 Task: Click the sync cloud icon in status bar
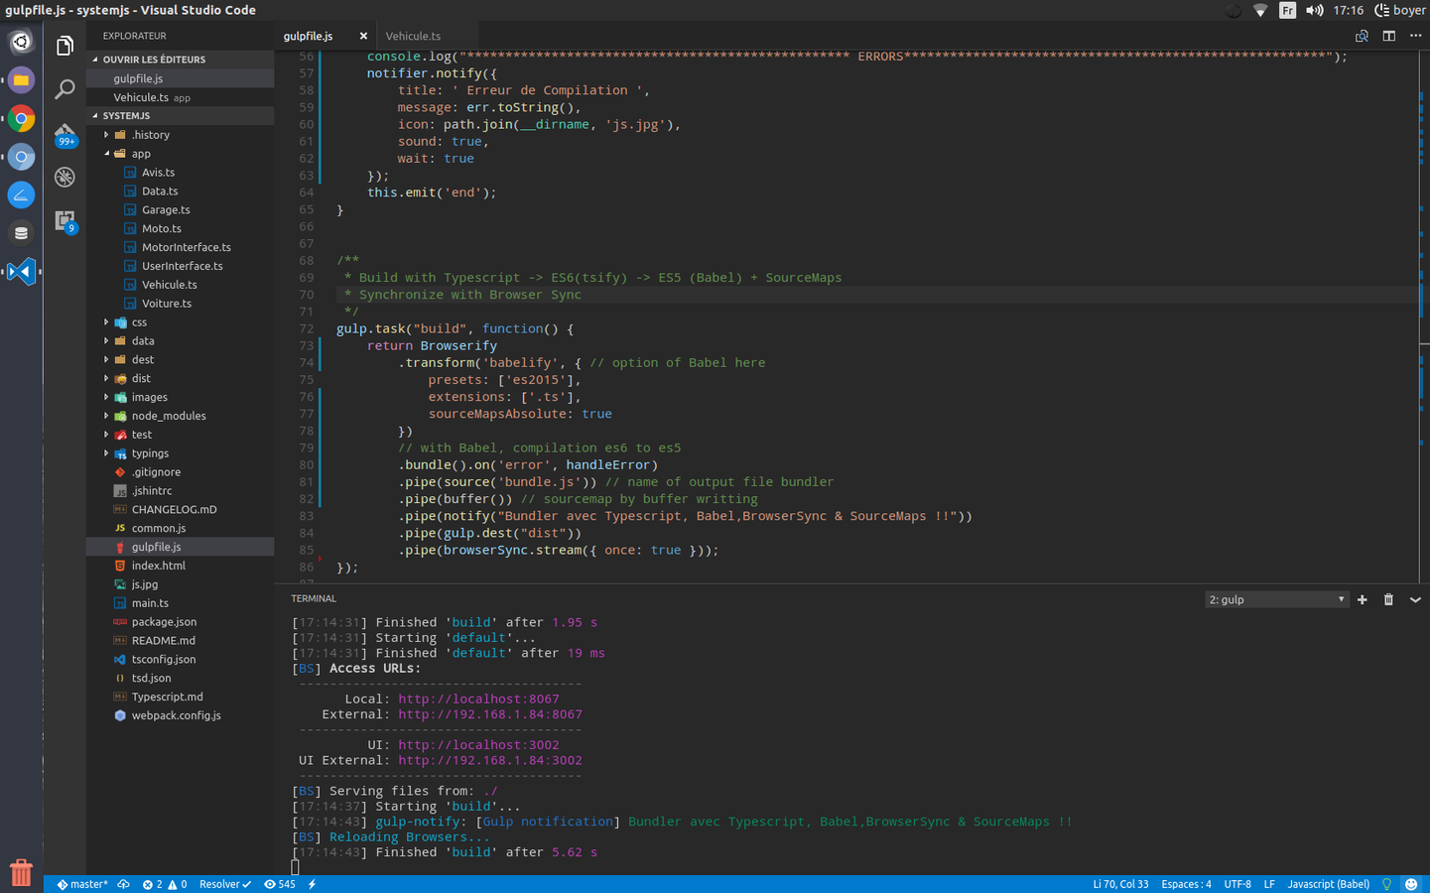123,884
